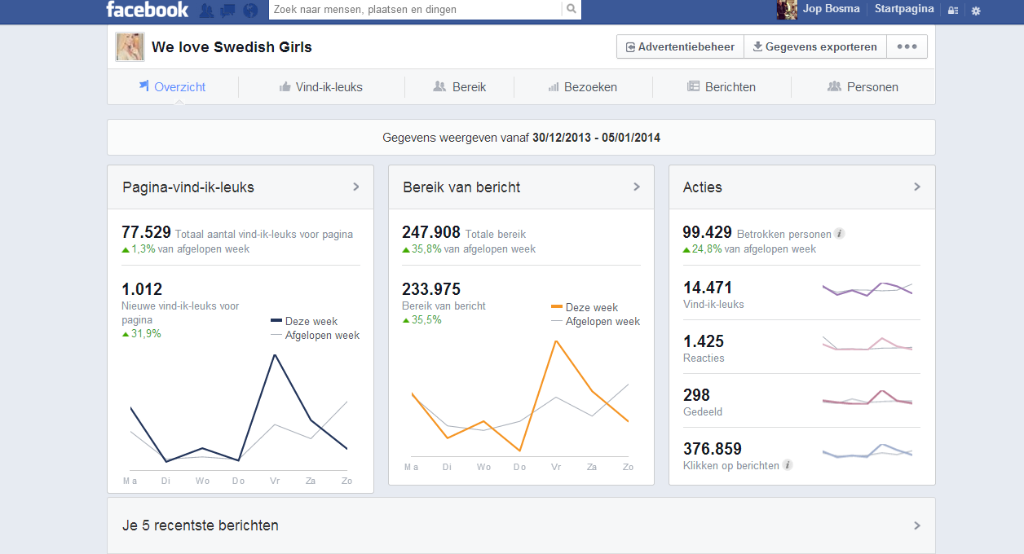Click the 14.471 Vind-ik-leuks figure
The image size is (1024, 554).
click(708, 288)
